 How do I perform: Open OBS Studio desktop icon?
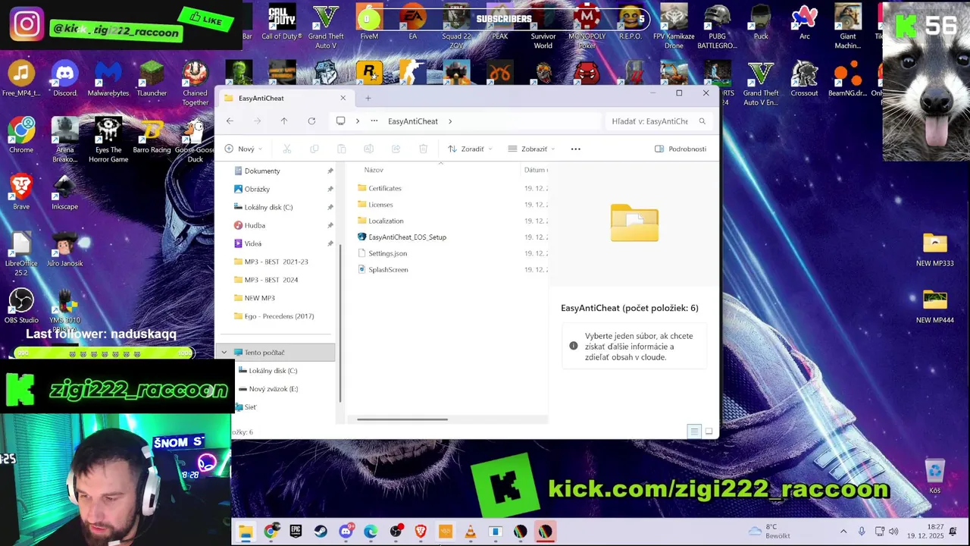[x=21, y=306]
